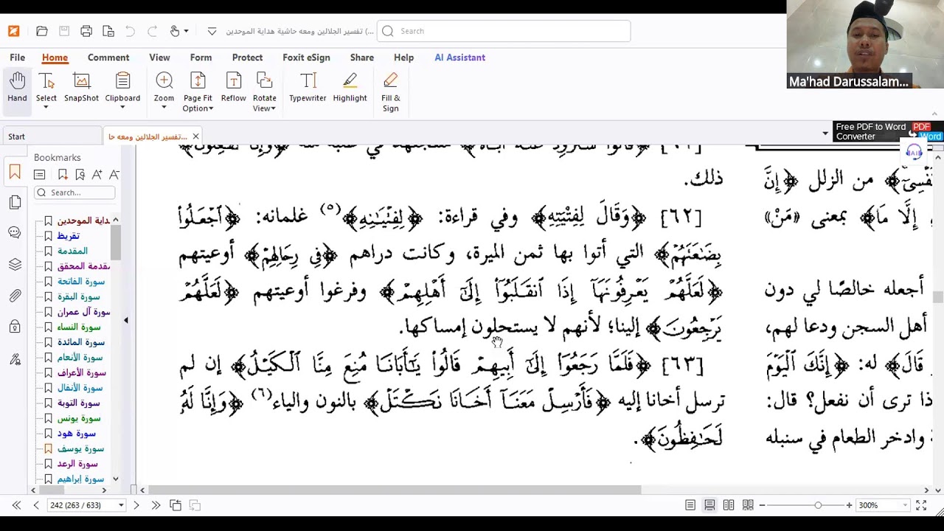The image size is (944, 531).
Task: Open the 300% zoom level dropdown
Action: [904, 505]
